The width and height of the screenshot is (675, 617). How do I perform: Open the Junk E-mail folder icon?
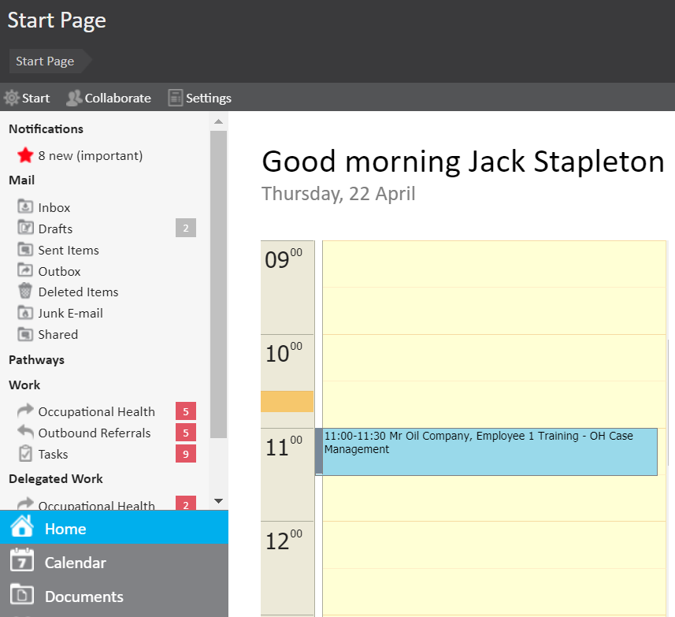pos(25,313)
